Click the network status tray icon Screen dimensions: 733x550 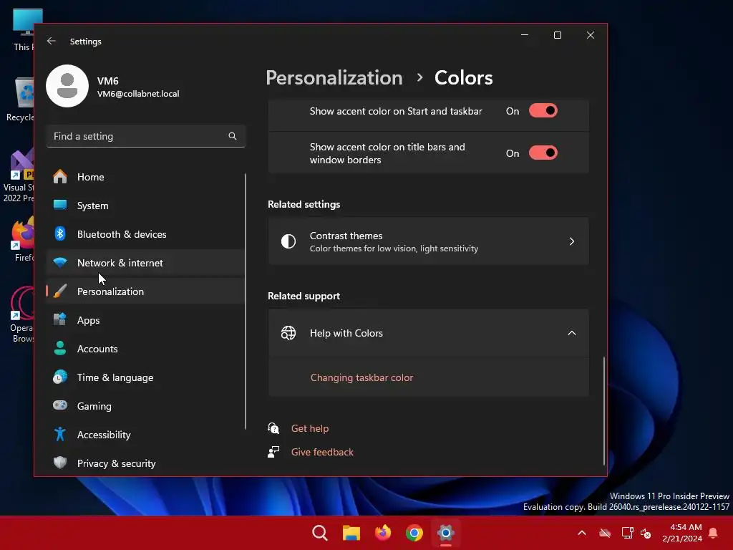(x=627, y=533)
